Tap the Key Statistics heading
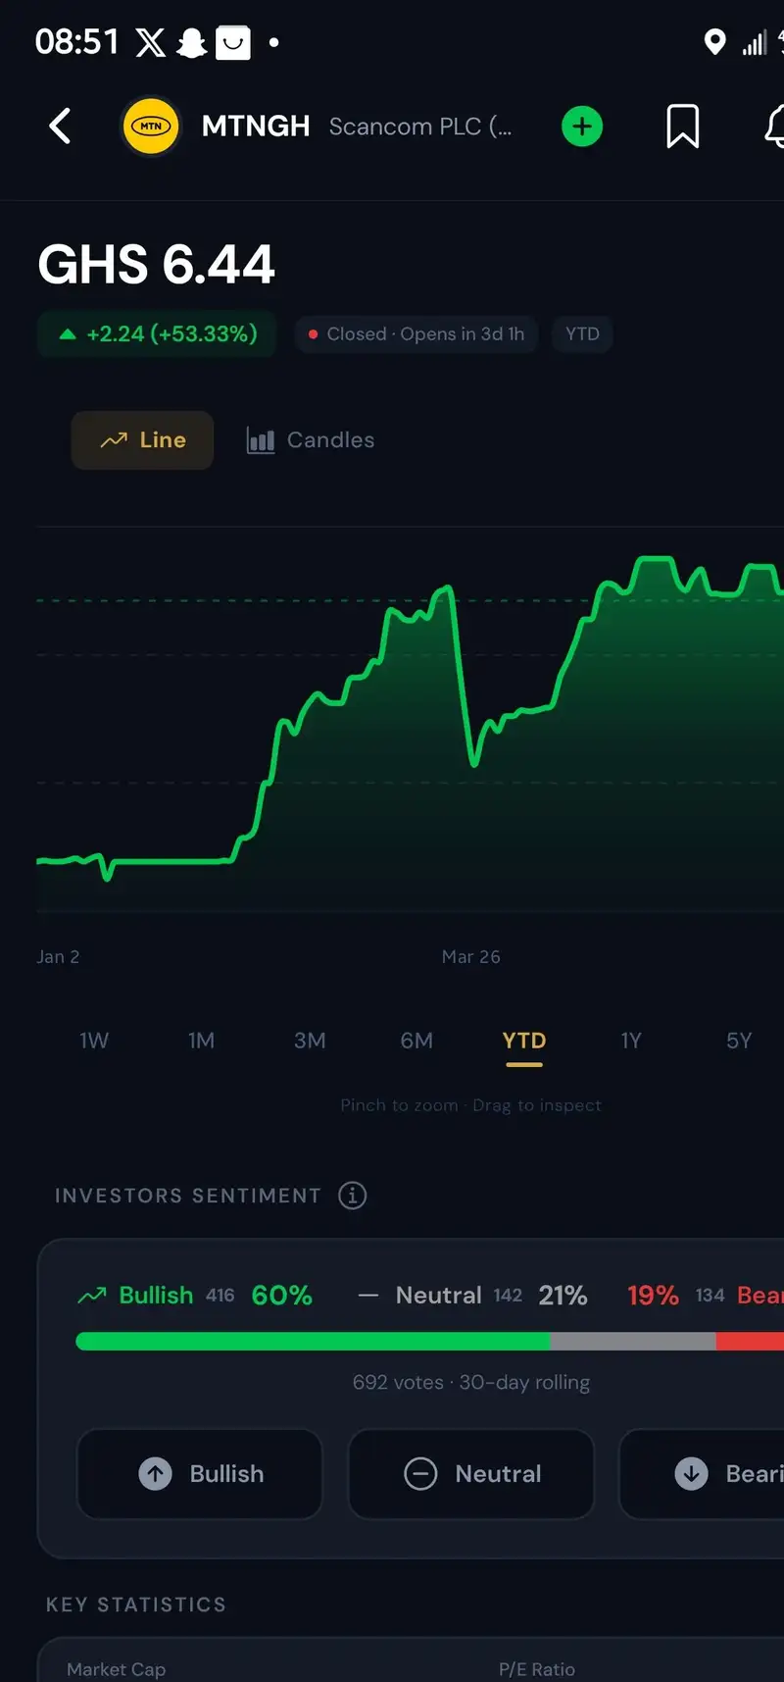 click(136, 1605)
